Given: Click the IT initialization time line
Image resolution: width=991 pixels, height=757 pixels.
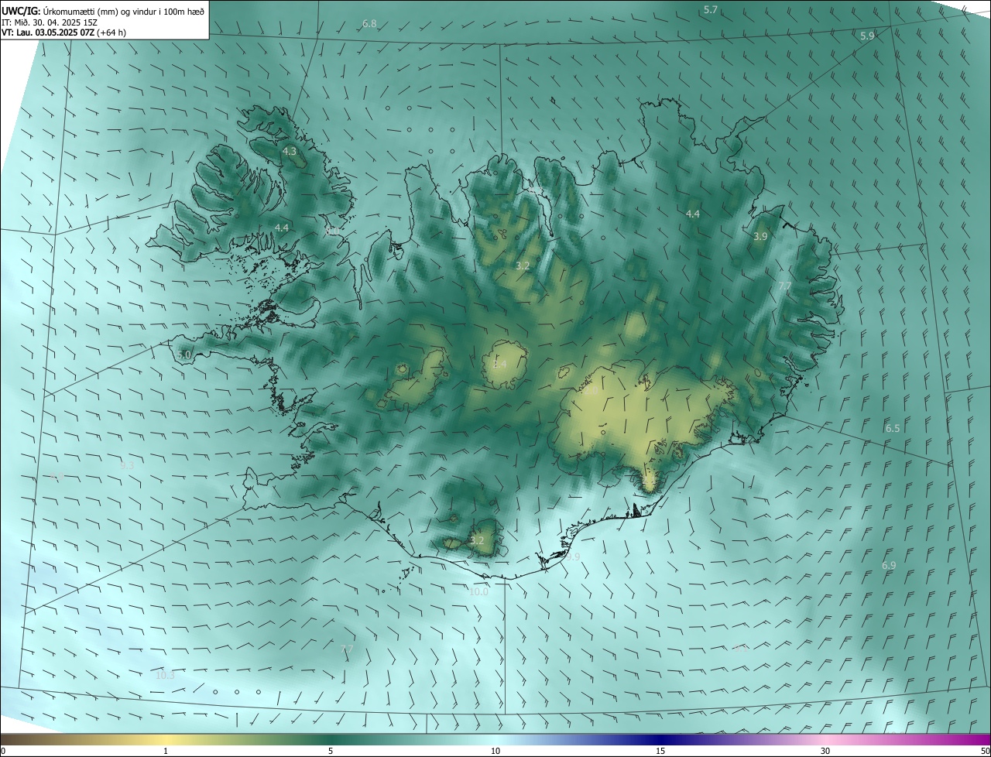Looking at the screenshot, I should 50,22.
